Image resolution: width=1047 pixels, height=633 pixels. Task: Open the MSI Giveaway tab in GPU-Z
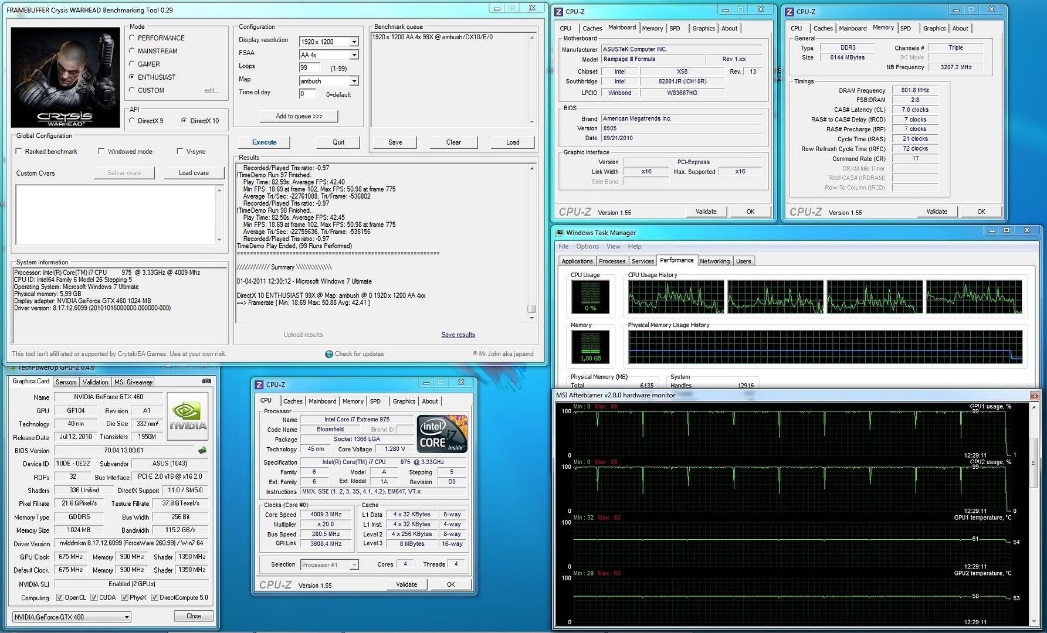[x=133, y=382]
